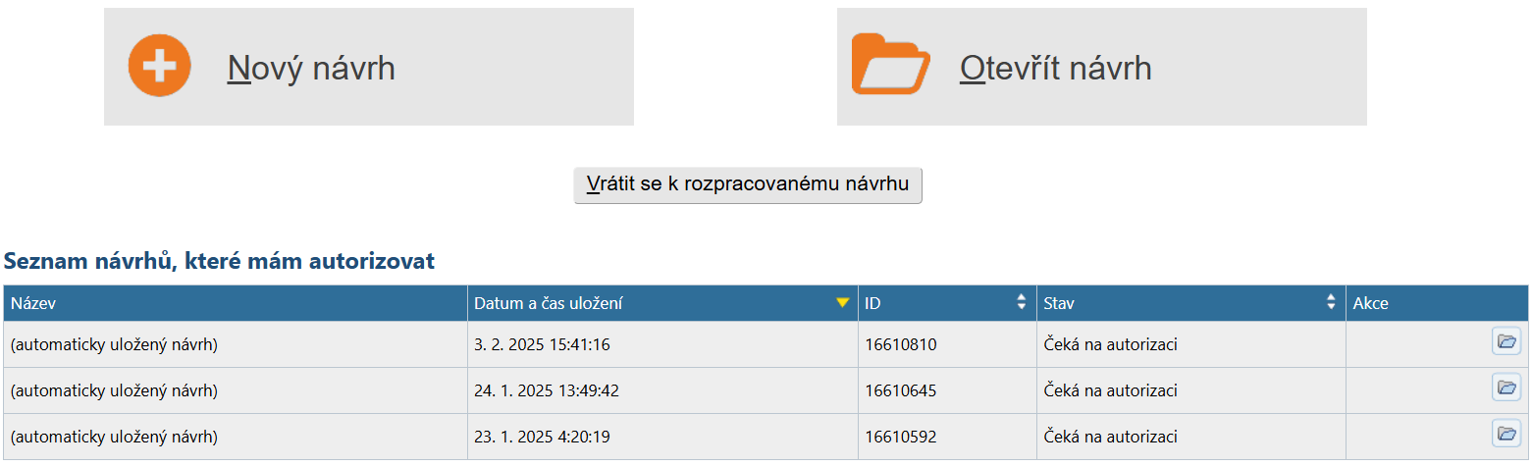Image resolution: width=1532 pixels, height=466 pixels.
Task: Open draft 16610810 via folder icon
Action: click(1506, 342)
